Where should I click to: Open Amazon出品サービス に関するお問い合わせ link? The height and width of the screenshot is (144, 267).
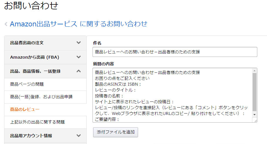coord(78,24)
